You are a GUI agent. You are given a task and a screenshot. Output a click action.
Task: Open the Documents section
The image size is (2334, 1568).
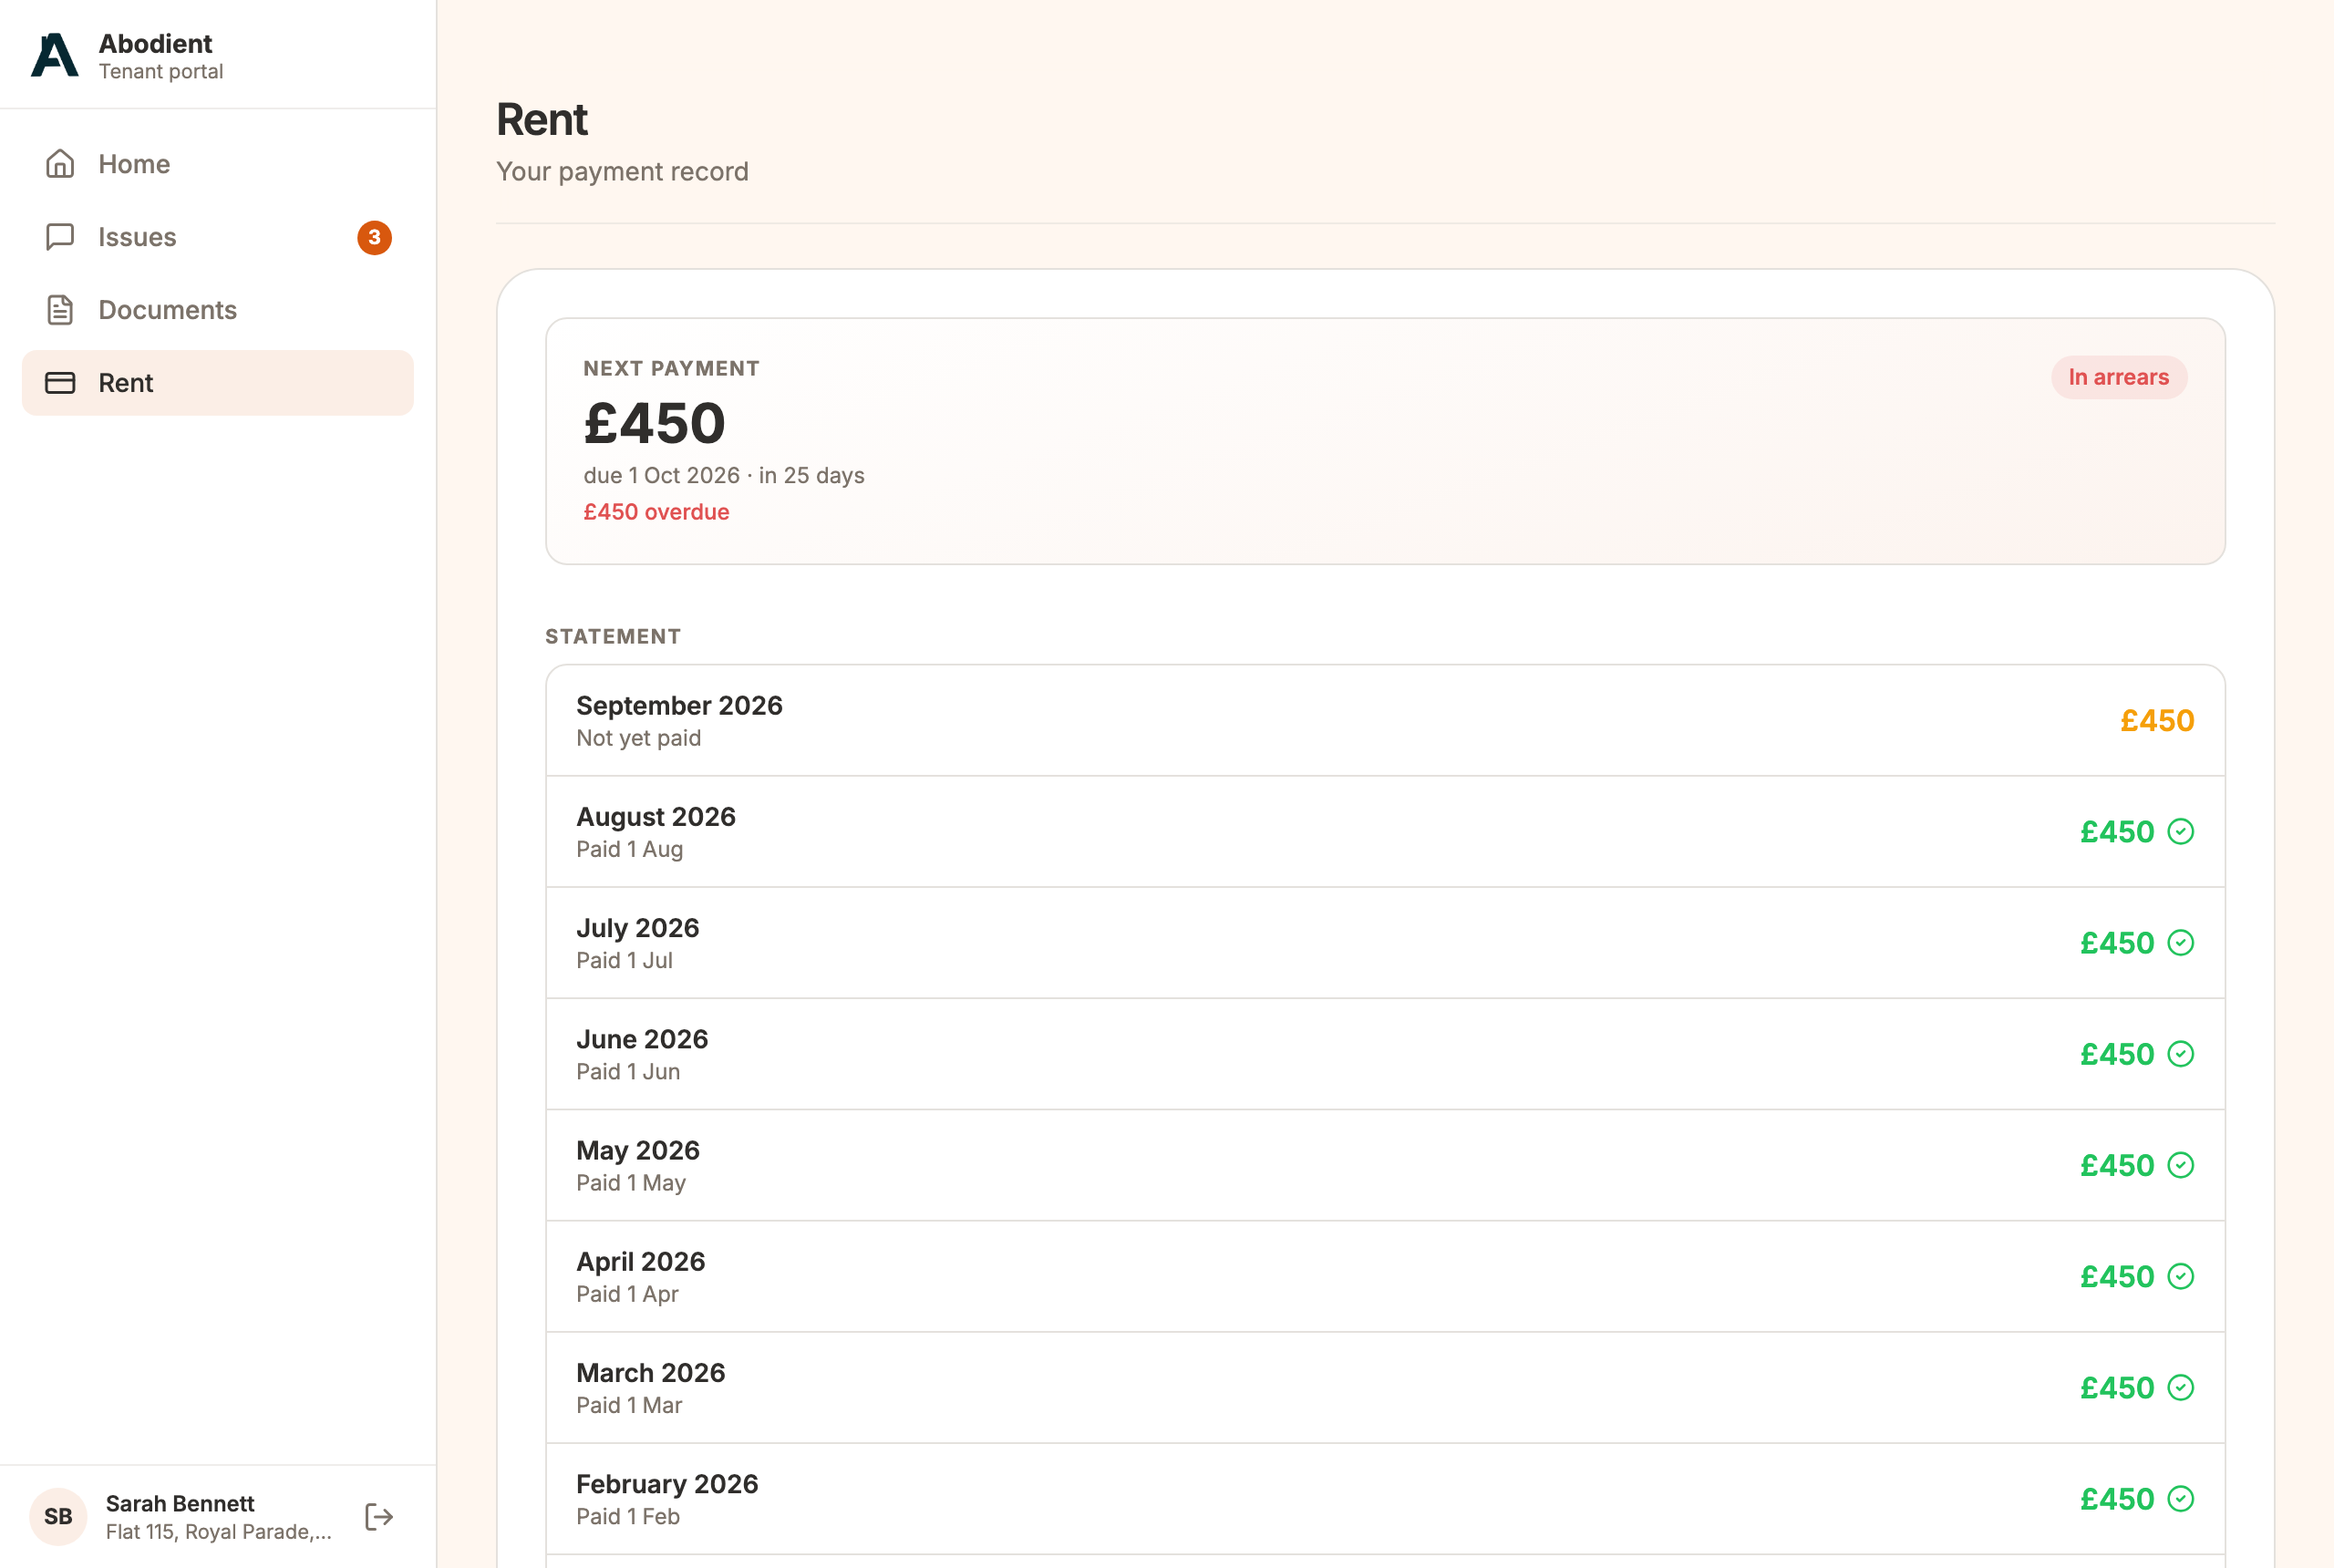pos(217,310)
